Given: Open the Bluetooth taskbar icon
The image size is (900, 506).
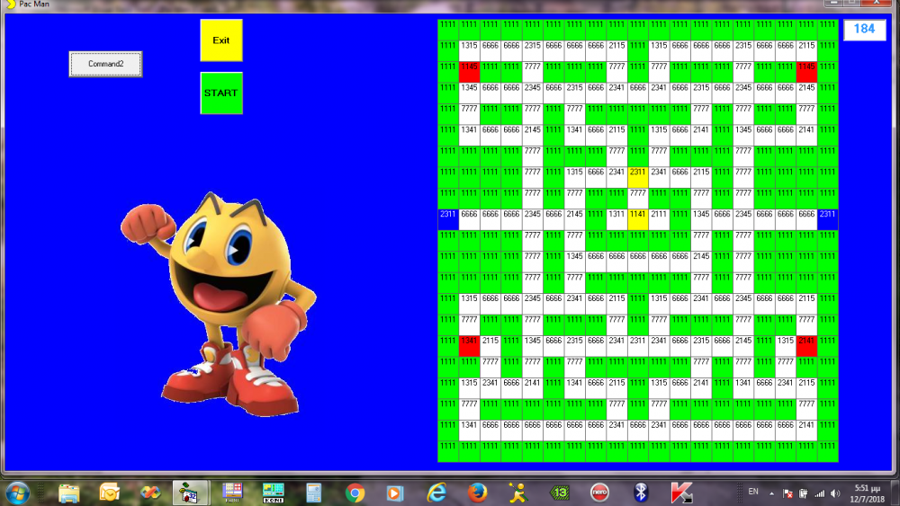Looking at the screenshot, I should 641,493.
